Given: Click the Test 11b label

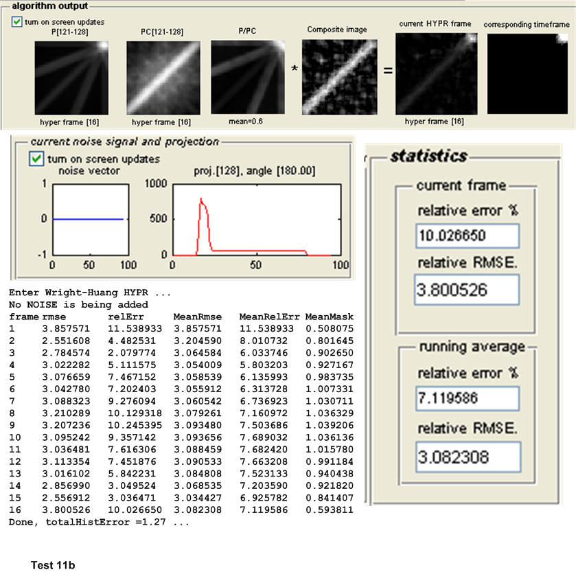Looking at the screenshot, I should 53,565.
